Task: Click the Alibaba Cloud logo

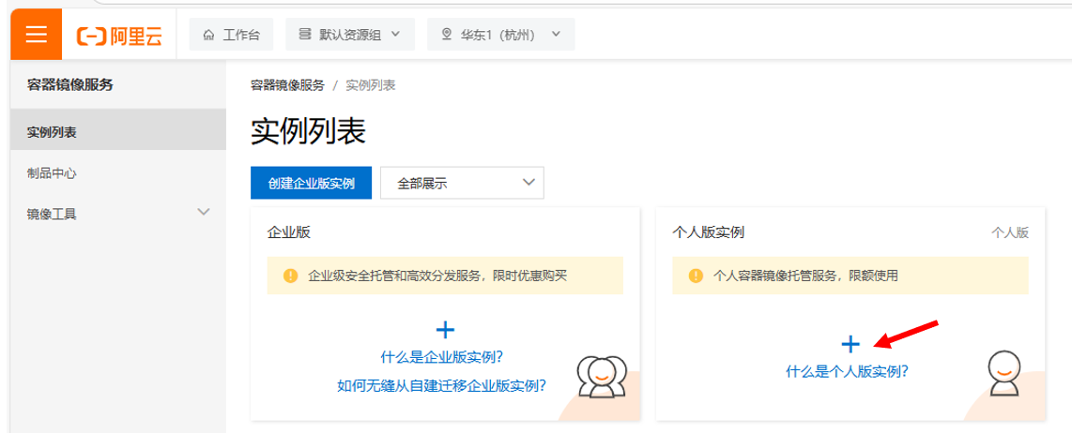Action: pos(119,35)
